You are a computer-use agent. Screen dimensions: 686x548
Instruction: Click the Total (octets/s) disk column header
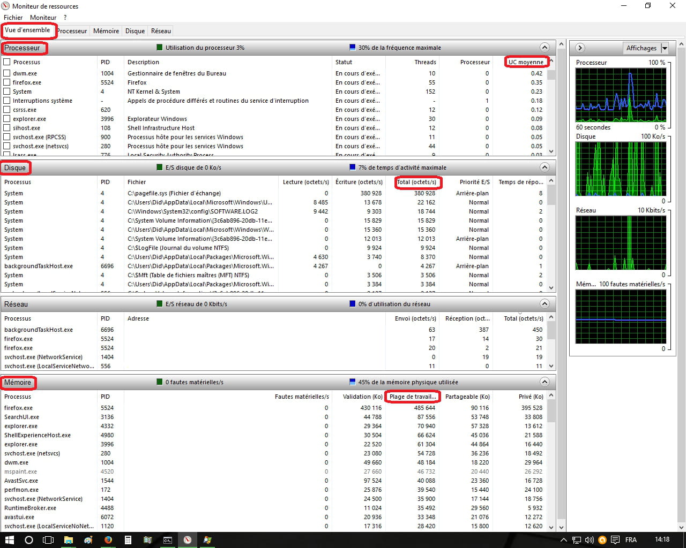pos(417,182)
